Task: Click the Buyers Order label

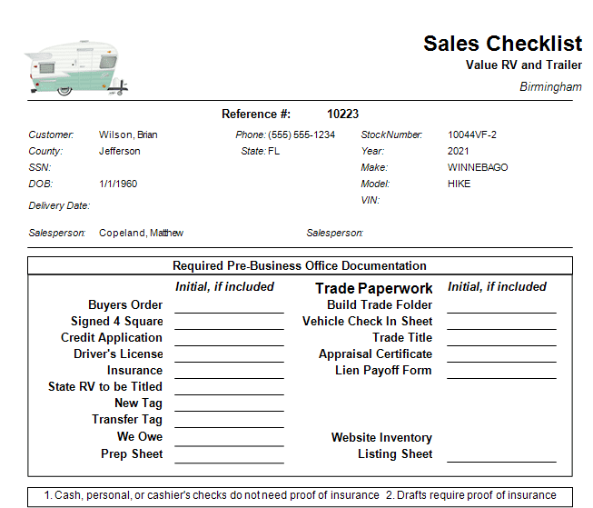Action: (x=125, y=304)
